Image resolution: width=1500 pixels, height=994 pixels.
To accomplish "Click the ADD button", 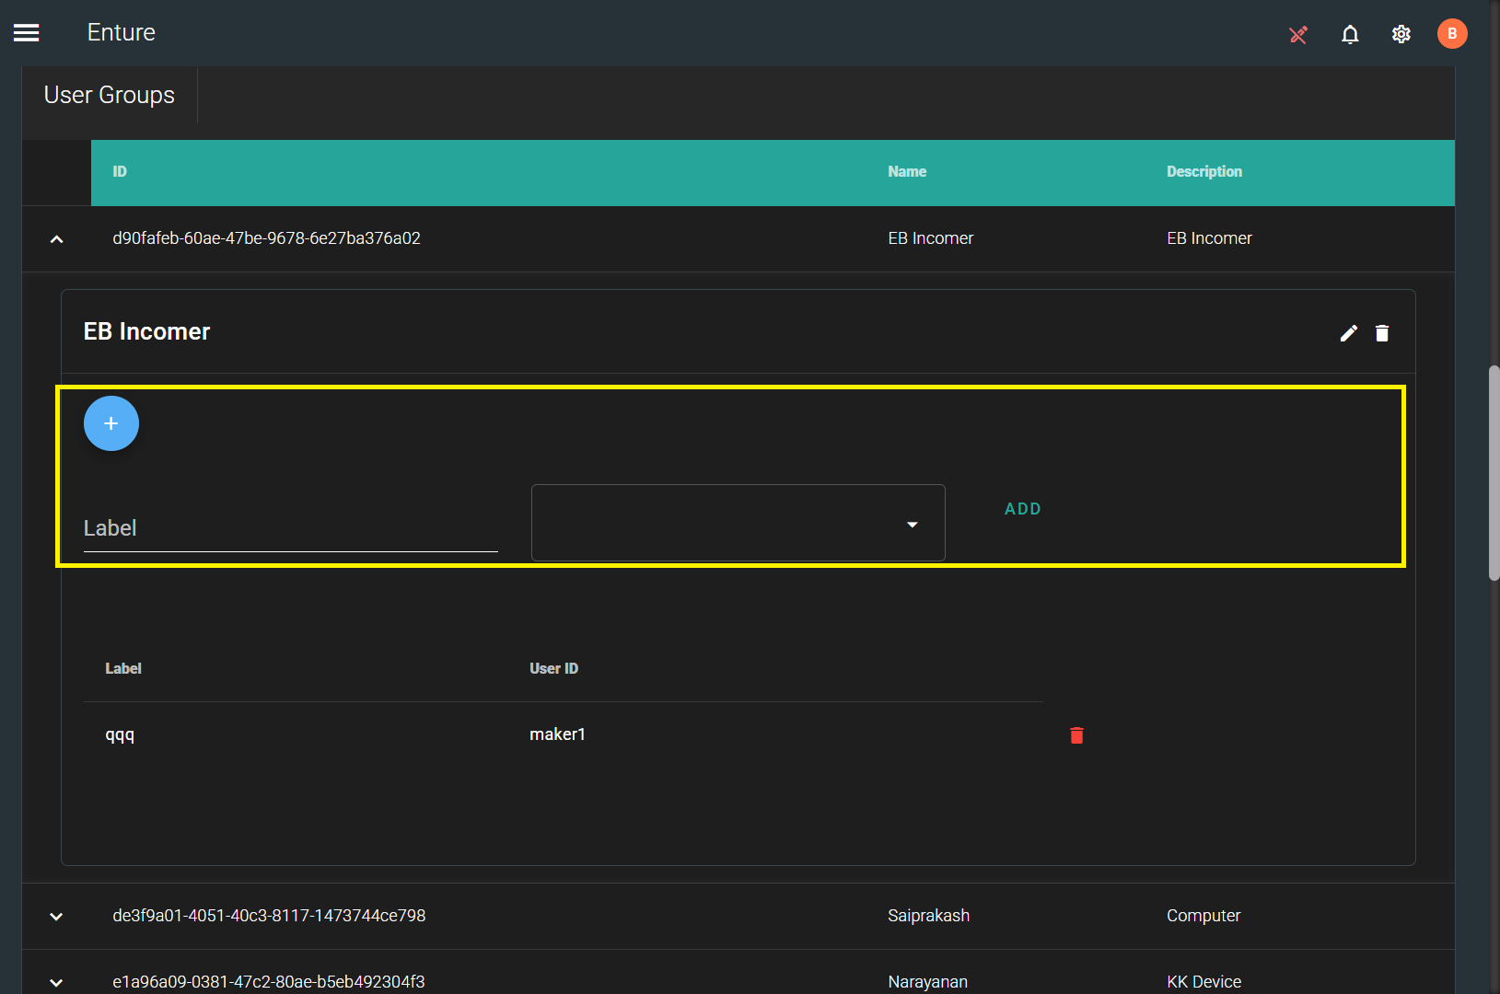I will pos(1023,509).
